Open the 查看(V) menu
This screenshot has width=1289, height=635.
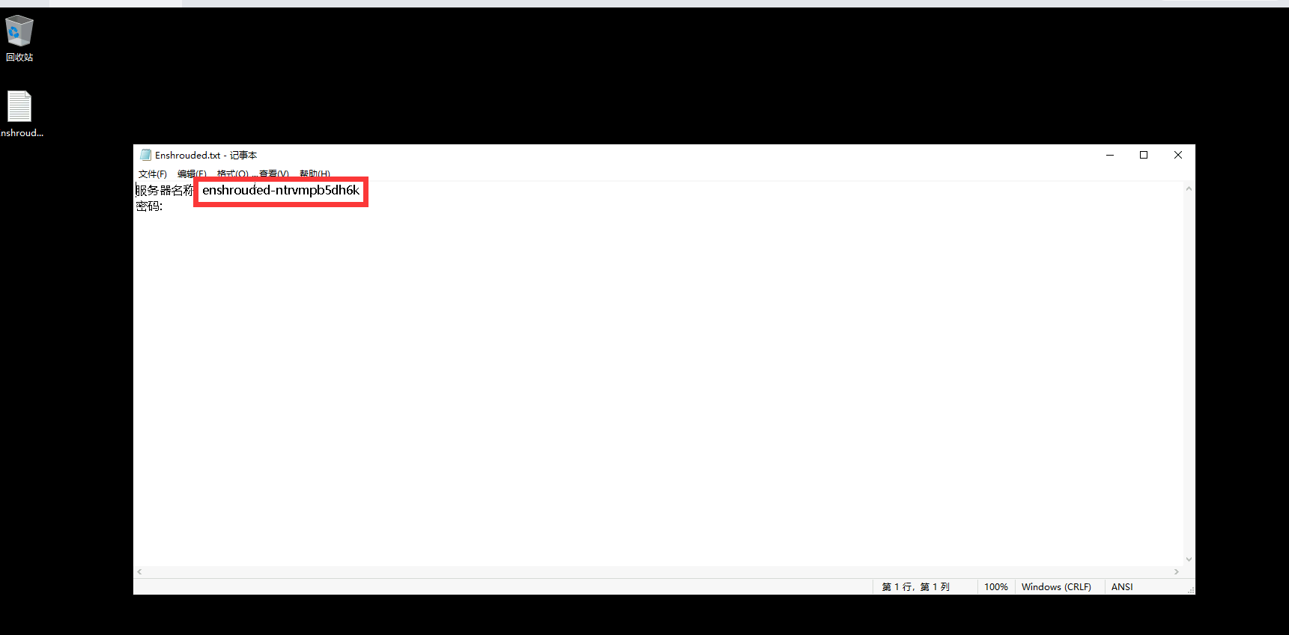tap(273, 174)
